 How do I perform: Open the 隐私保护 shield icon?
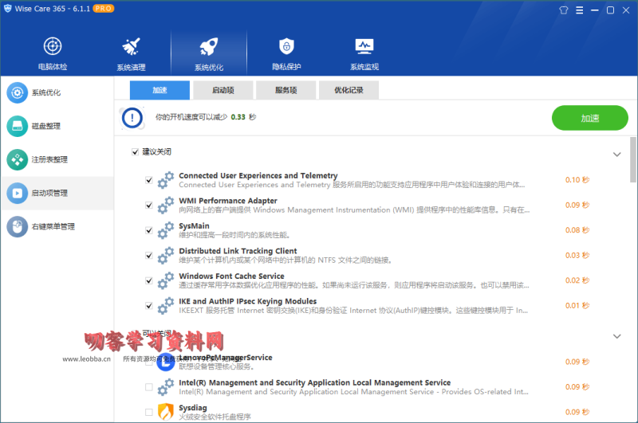pos(286,46)
